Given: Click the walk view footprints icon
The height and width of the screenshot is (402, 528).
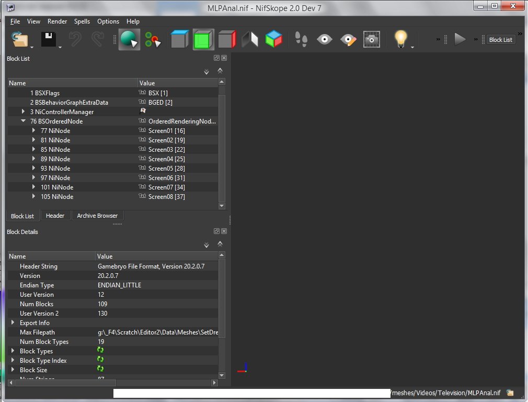Looking at the screenshot, I should pyautogui.click(x=301, y=40).
